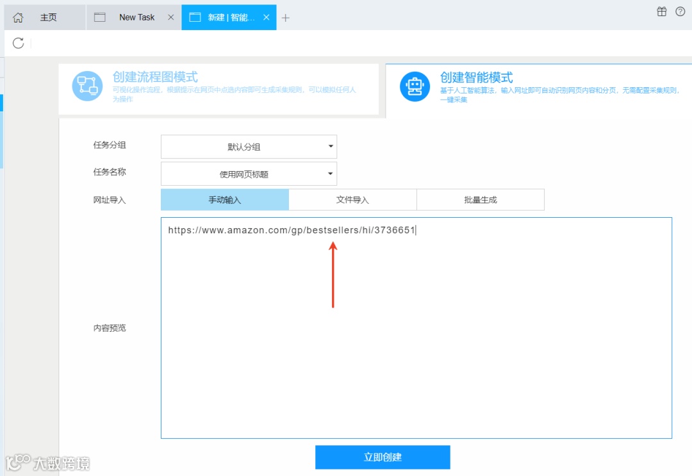
Task: Select 手动输入 URL import option
Action: (225, 200)
